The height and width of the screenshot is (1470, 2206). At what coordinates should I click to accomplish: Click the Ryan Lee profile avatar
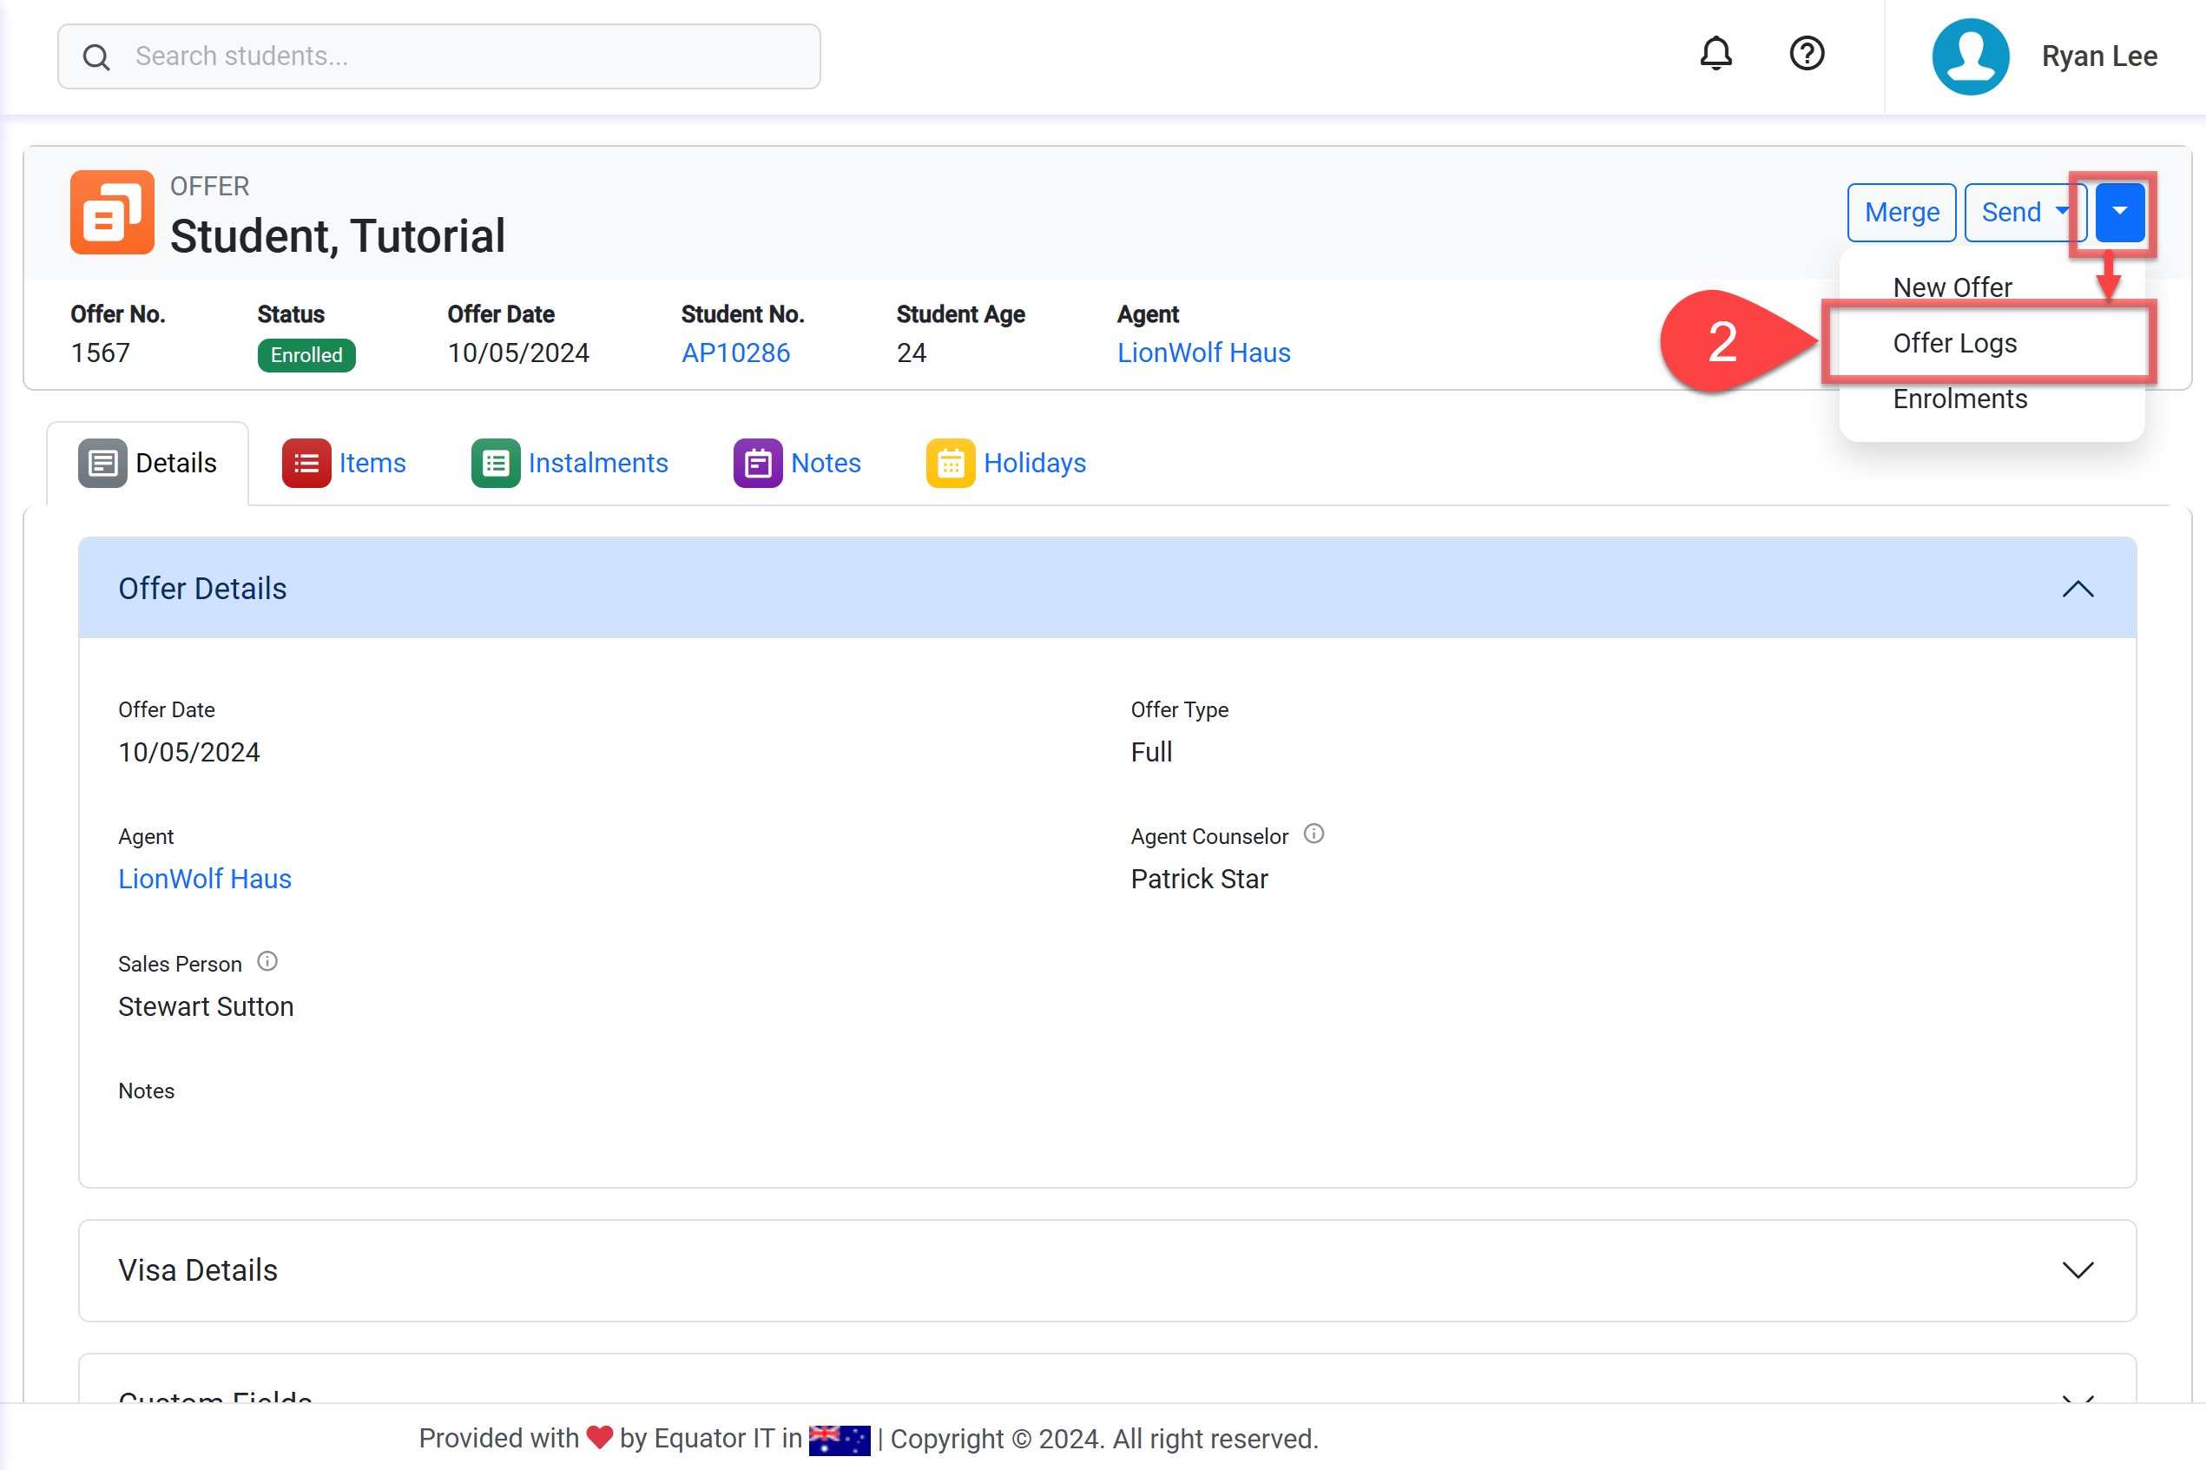(1970, 56)
